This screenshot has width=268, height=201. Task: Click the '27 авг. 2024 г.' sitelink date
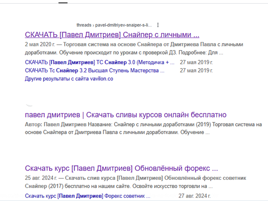[x=195, y=196]
